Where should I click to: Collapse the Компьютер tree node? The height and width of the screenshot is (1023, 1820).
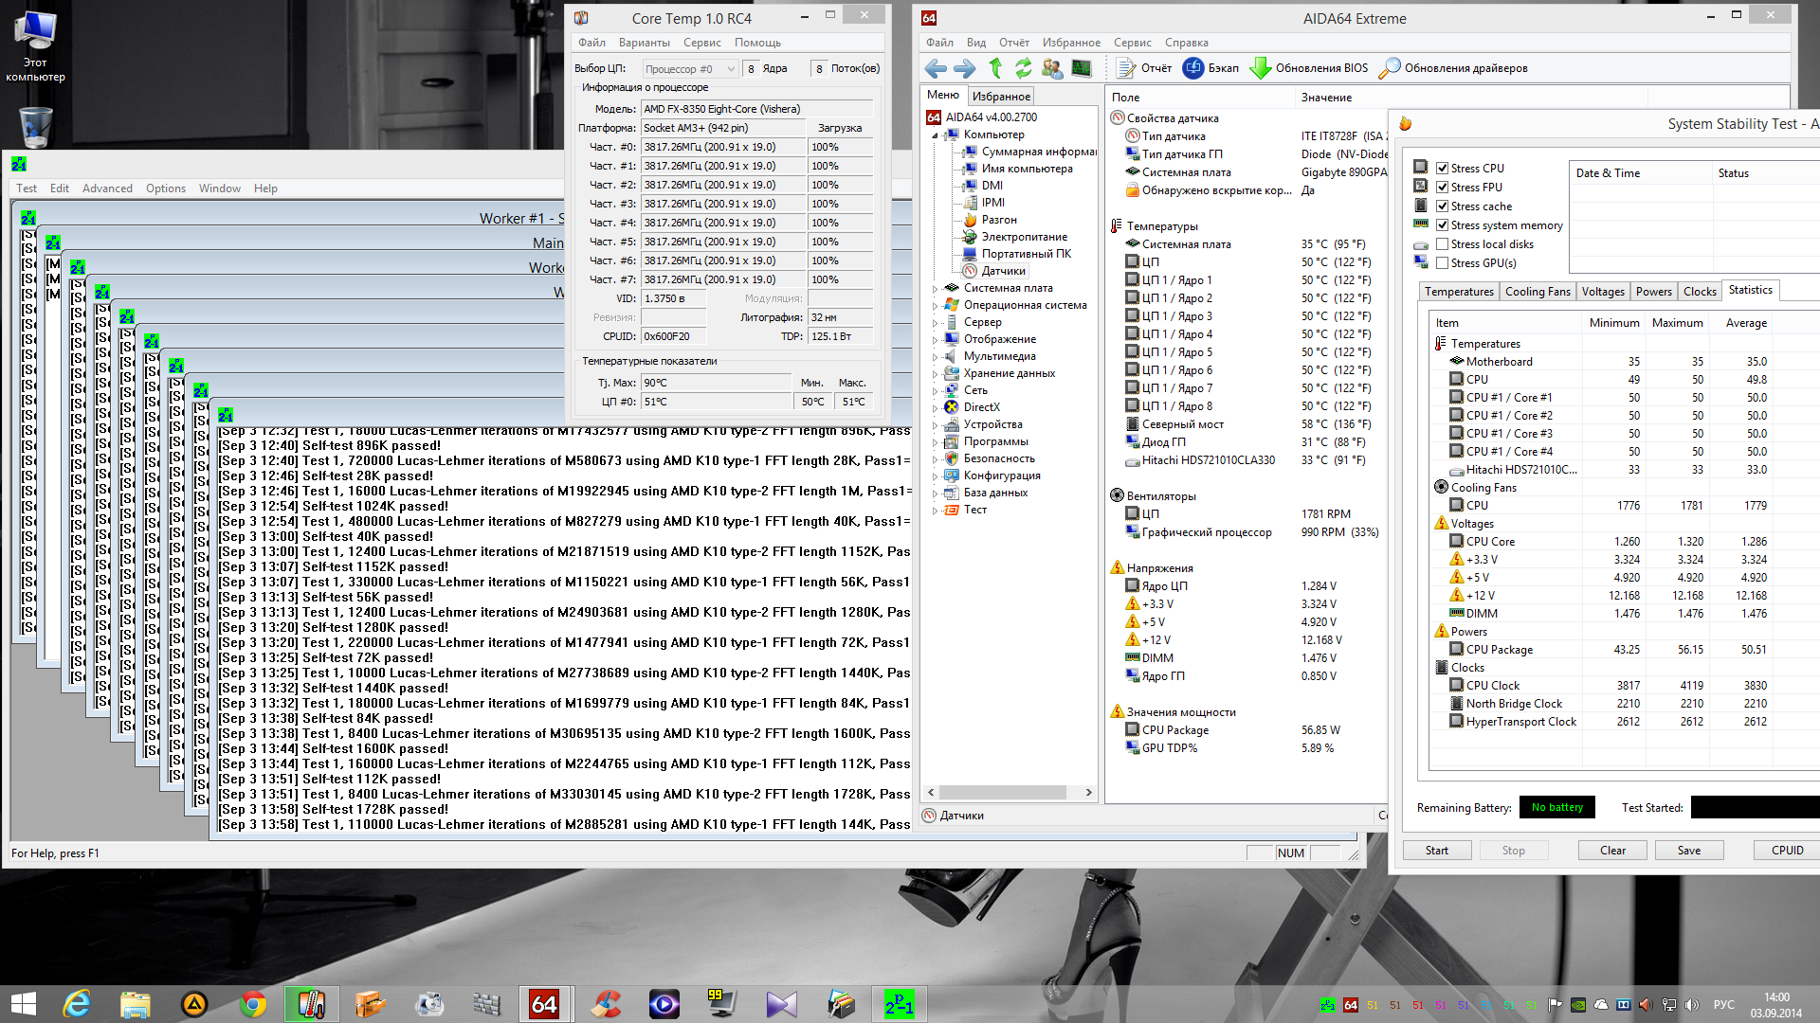pos(935,135)
